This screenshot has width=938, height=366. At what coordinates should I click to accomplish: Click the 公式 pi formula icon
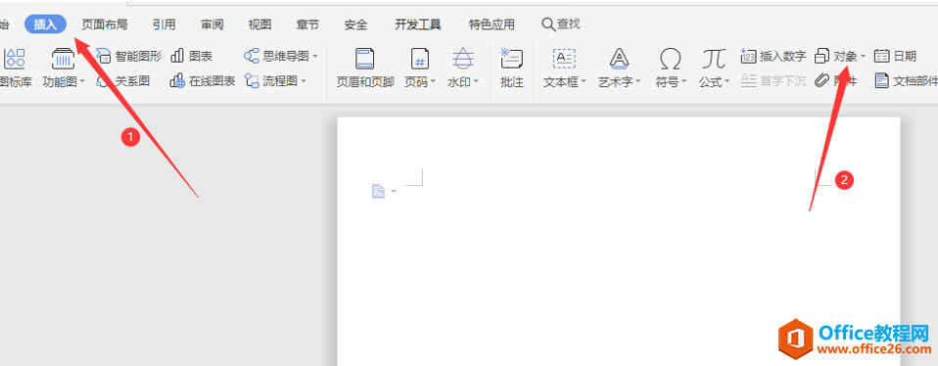tap(714, 59)
